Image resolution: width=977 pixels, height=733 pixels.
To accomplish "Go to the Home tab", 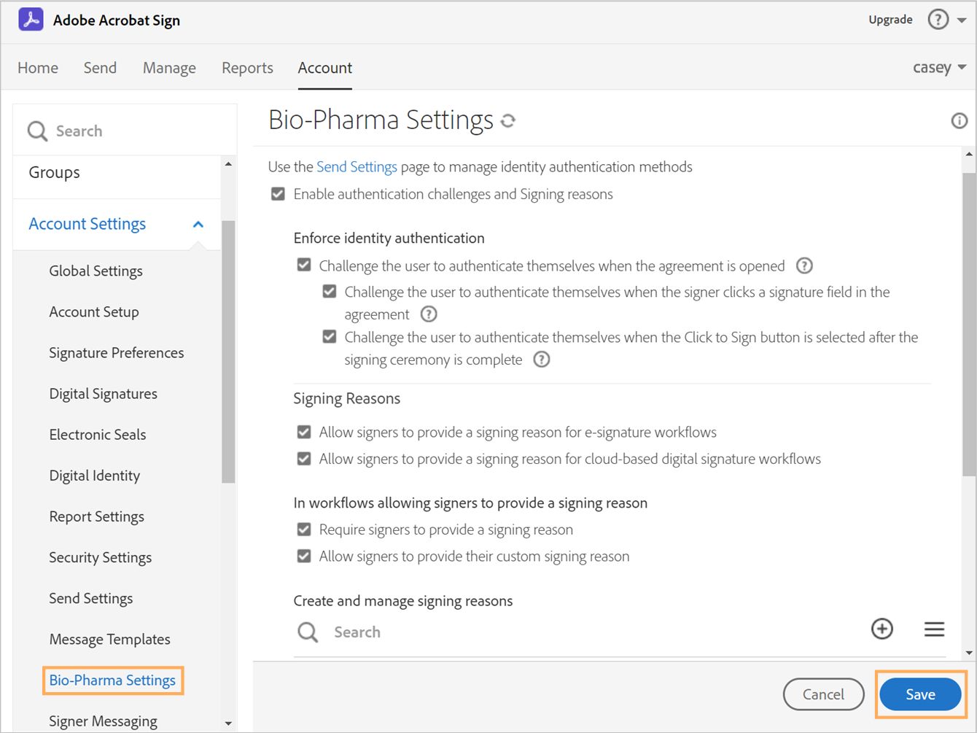I will pos(38,68).
